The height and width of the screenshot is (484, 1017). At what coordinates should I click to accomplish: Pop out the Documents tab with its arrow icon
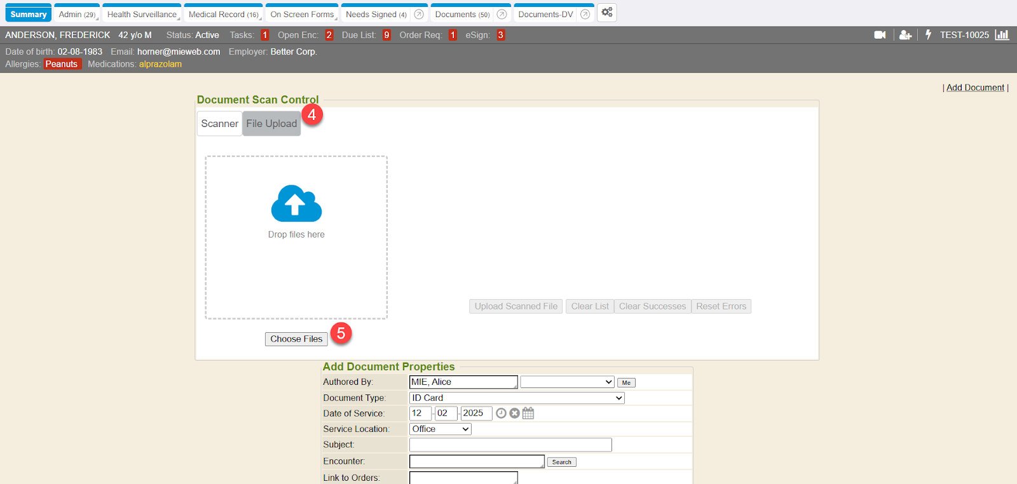pyautogui.click(x=502, y=14)
